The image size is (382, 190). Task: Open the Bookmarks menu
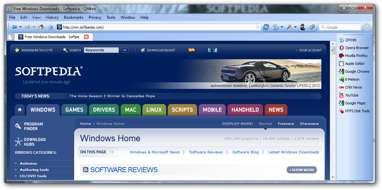pyautogui.click(x=73, y=17)
